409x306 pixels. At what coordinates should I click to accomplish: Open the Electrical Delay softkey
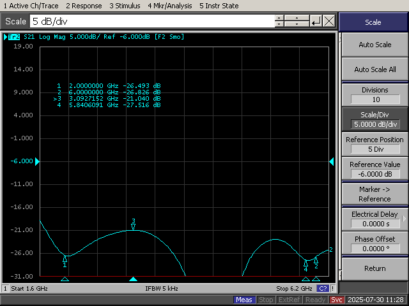pyautogui.click(x=375, y=219)
